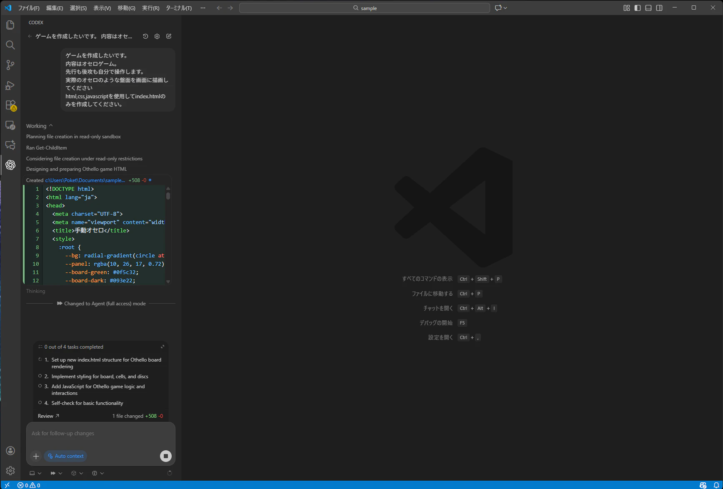Open the 移動(G) menu

pyautogui.click(x=126, y=8)
